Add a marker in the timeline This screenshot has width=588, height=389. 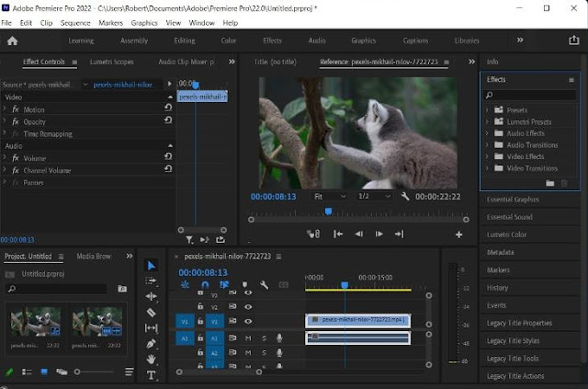coord(245,285)
